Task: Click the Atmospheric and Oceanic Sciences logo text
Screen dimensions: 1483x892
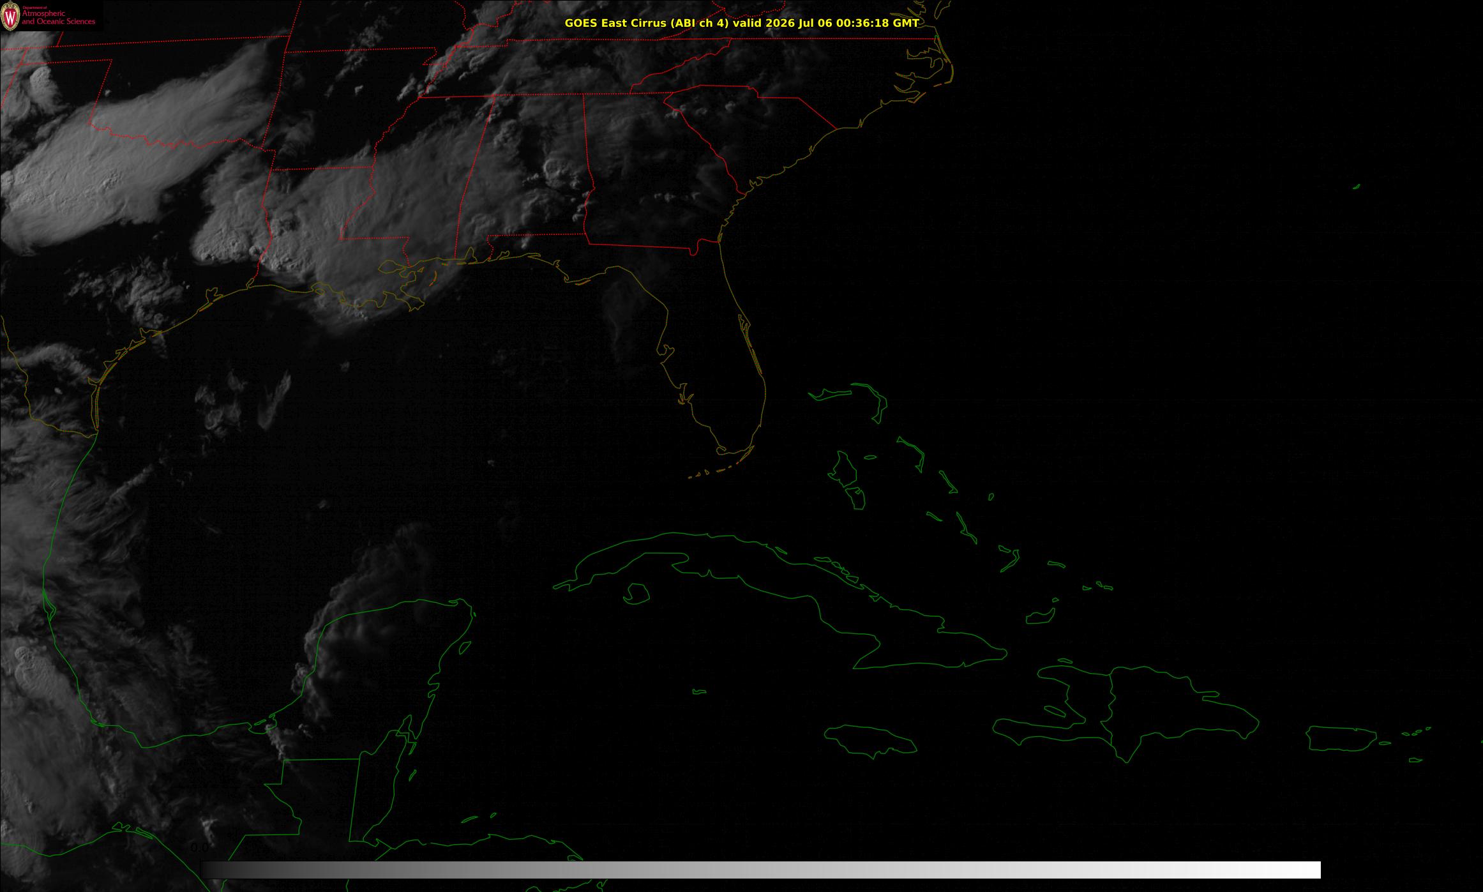Action: tap(58, 17)
